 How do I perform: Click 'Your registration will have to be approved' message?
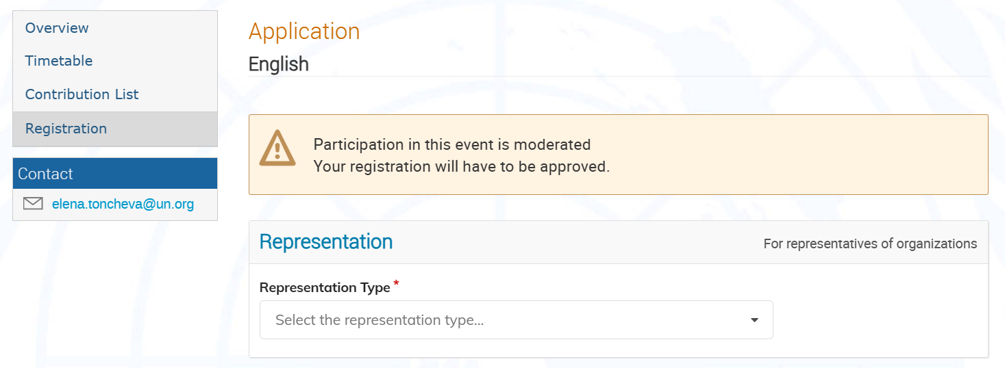click(462, 166)
